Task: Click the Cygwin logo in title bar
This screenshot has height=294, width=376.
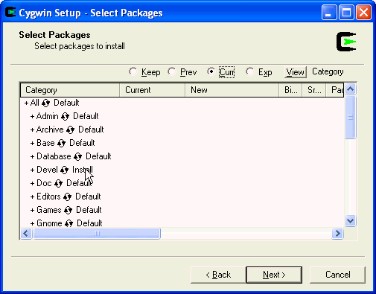Action: (10, 13)
